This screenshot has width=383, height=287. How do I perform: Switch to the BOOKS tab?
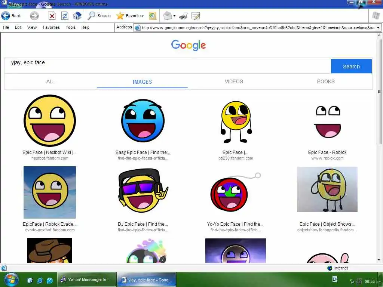tap(326, 81)
